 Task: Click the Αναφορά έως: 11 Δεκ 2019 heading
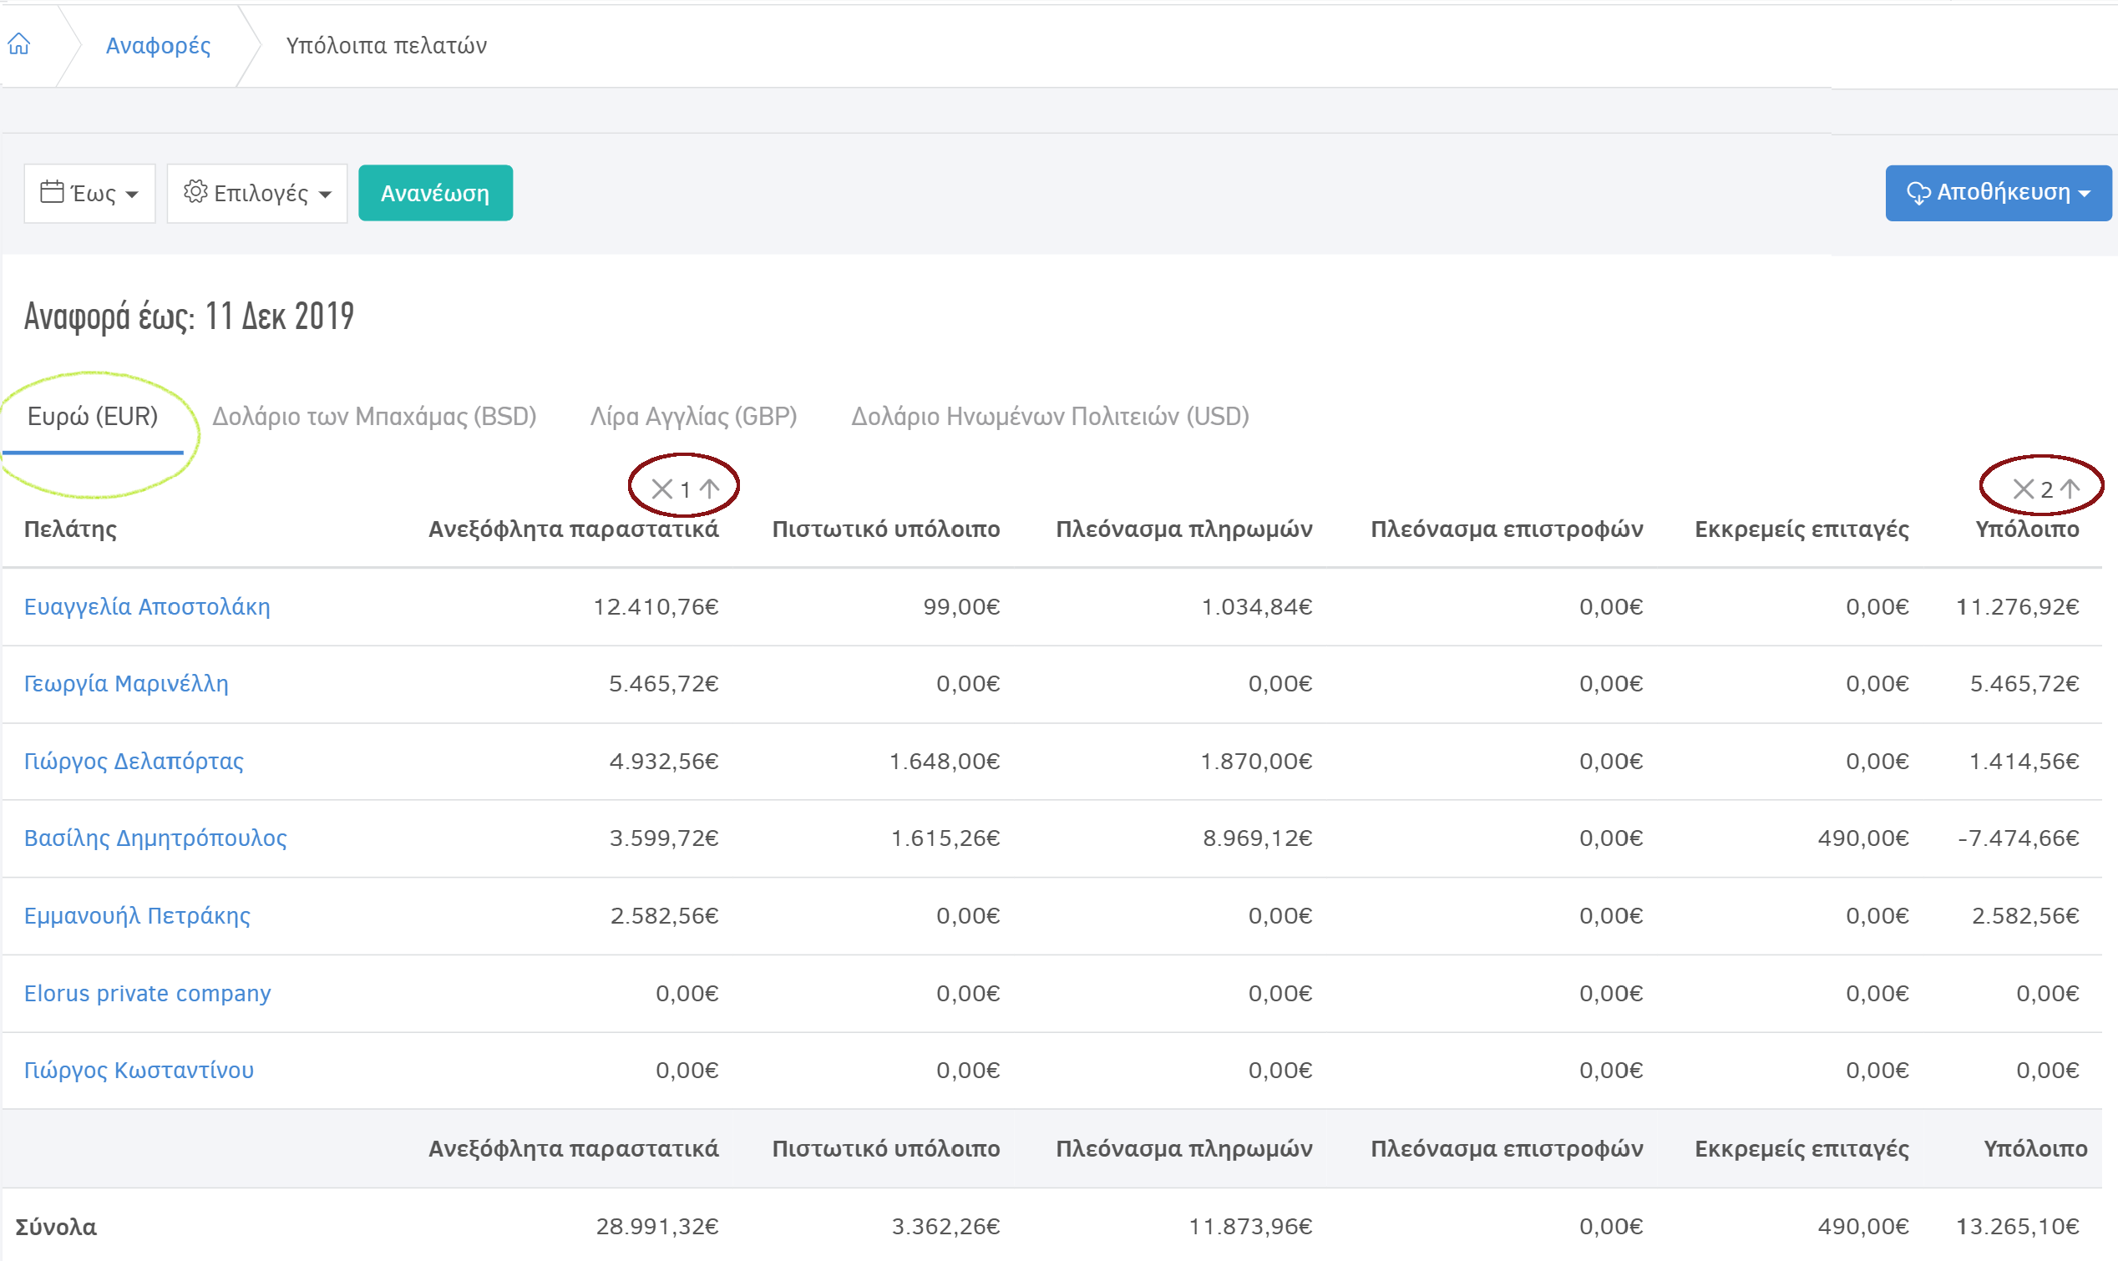tap(189, 317)
